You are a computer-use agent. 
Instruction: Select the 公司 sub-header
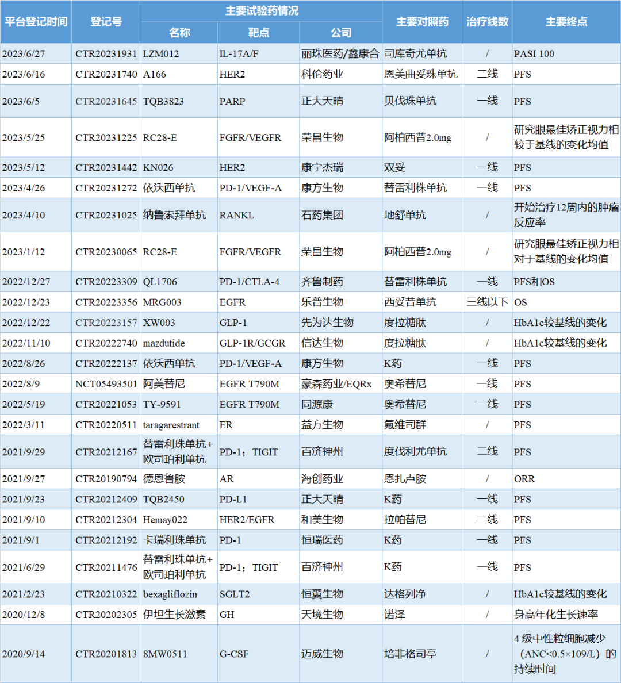(341, 33)
